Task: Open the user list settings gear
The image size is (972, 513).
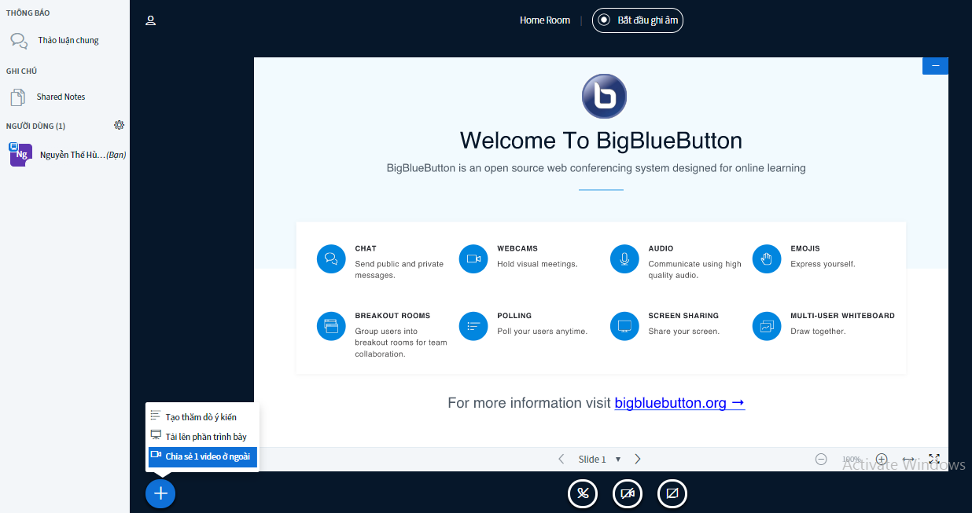Action: click(x=120, y=125)
